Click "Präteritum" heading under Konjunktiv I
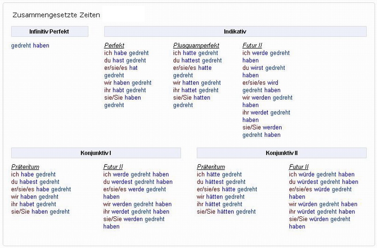Viewport: 377px width, 248px height. point(25,167)
